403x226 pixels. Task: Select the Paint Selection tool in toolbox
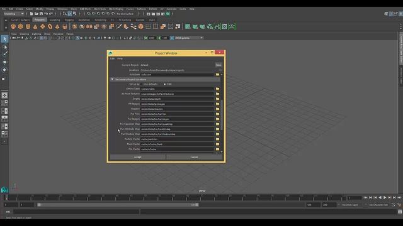click(4, 54)
